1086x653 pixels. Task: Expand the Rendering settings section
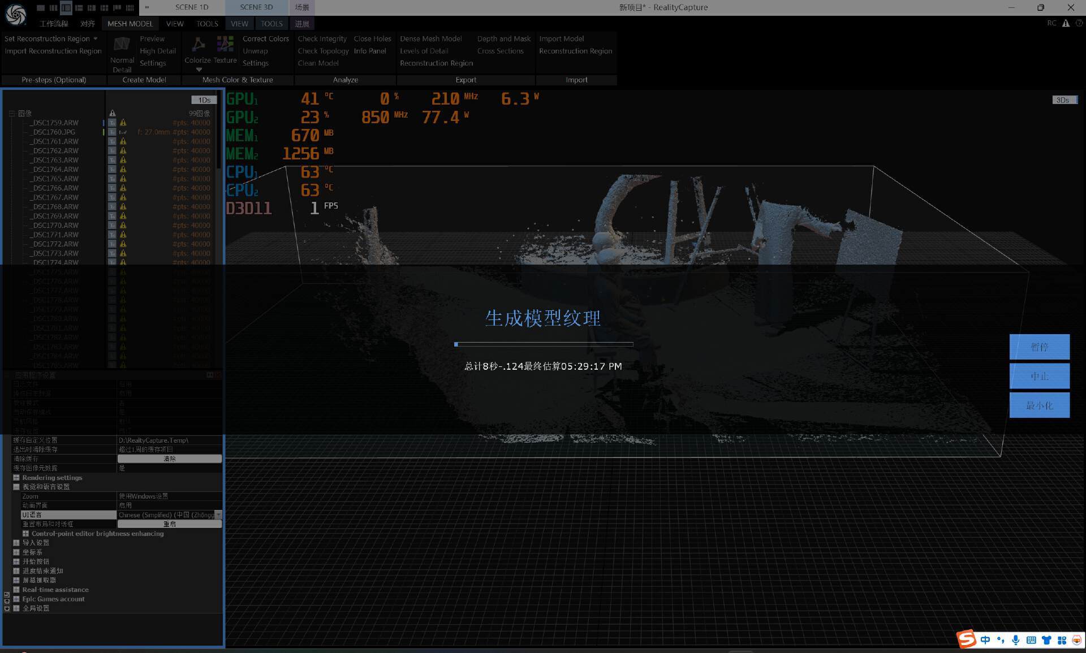click(x=16, y=477)
